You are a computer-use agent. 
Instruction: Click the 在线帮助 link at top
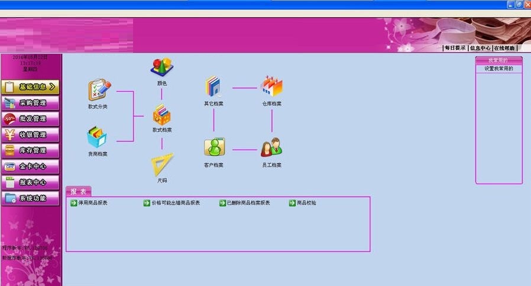(x=504, y=48)
